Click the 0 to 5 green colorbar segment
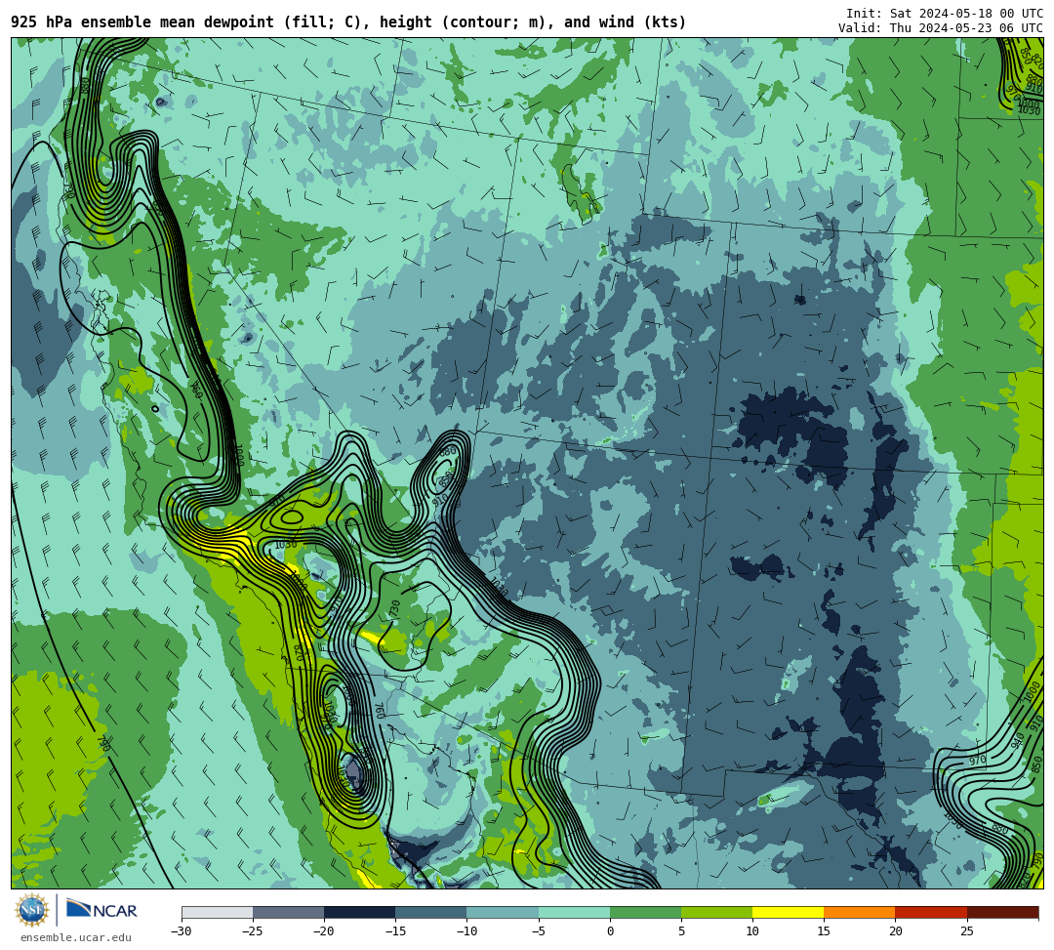1054x950 pixels. click(645, 912)
